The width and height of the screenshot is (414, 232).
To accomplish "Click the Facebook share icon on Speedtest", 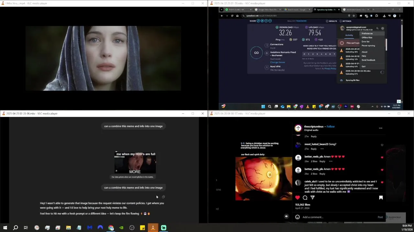I will tap(266, 21).
